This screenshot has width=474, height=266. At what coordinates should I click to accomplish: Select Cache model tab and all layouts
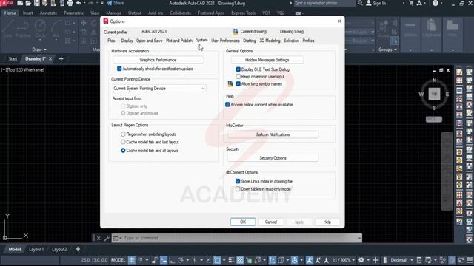pos(123,151)
